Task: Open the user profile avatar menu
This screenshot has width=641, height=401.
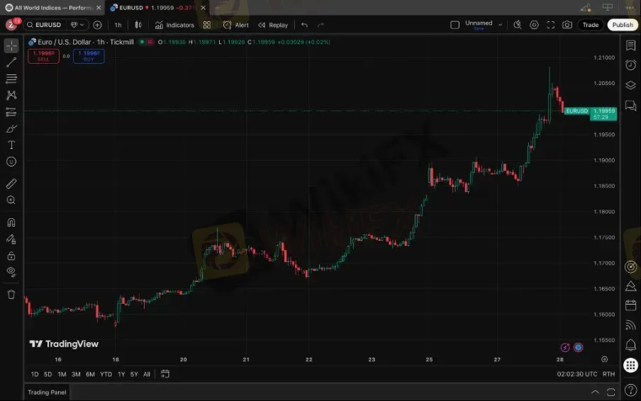Action: (x=11, y=25)
